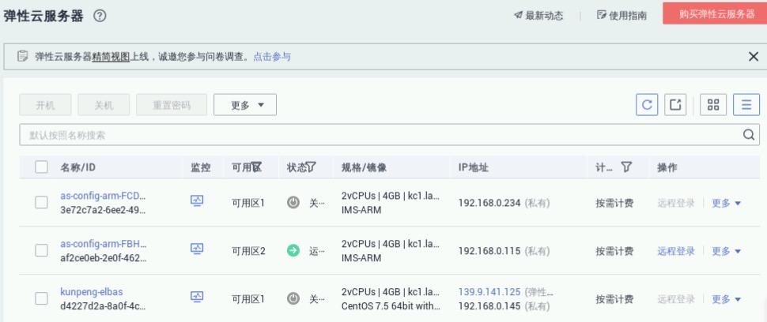Expand the 更多 toolbar dropdown
Image resolution: width=767 pixels, height=322 pixels.
pyautogui.click(x=245, y=105)
